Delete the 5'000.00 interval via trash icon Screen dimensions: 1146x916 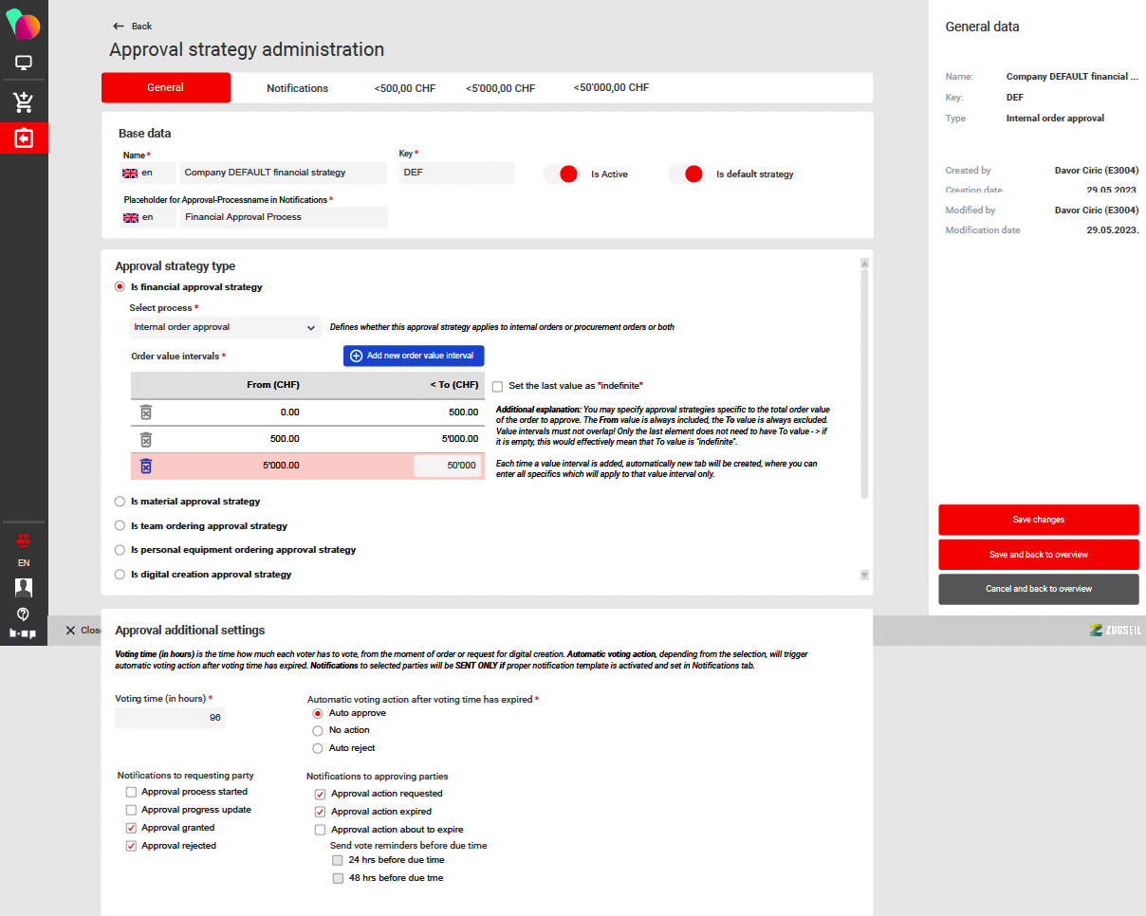(146, 466)
